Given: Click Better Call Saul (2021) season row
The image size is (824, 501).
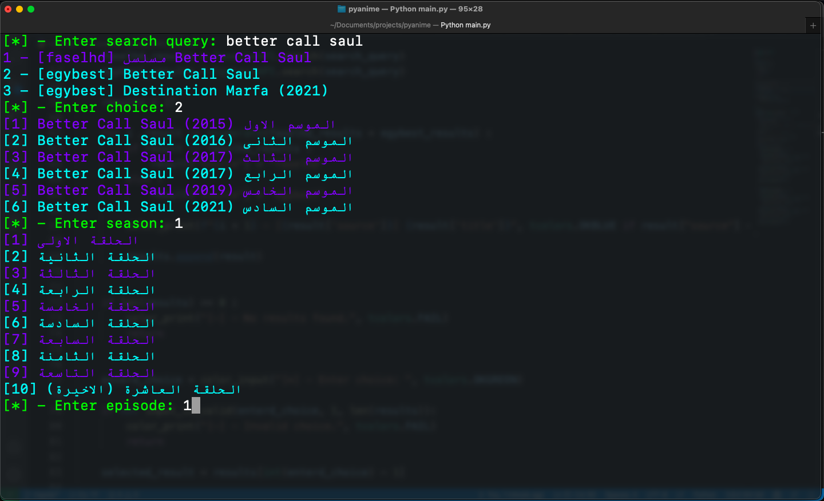Looking at the screenshot, I should click(x=178, y=207).
